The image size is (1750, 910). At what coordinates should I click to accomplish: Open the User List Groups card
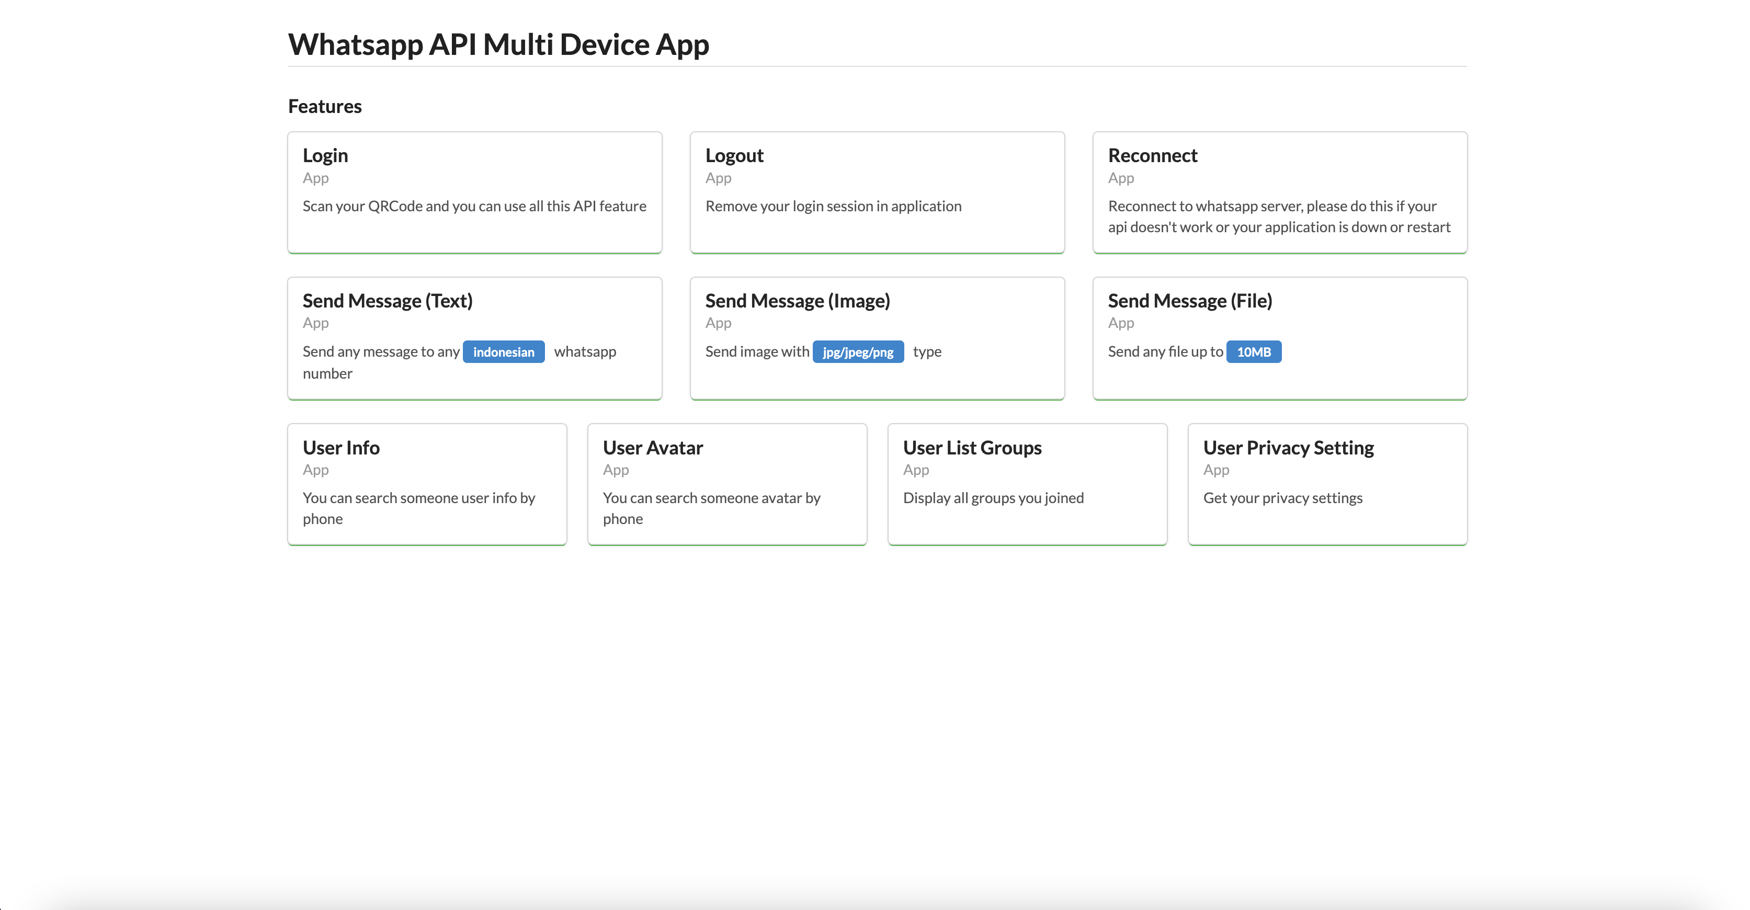coord(1027,484)
